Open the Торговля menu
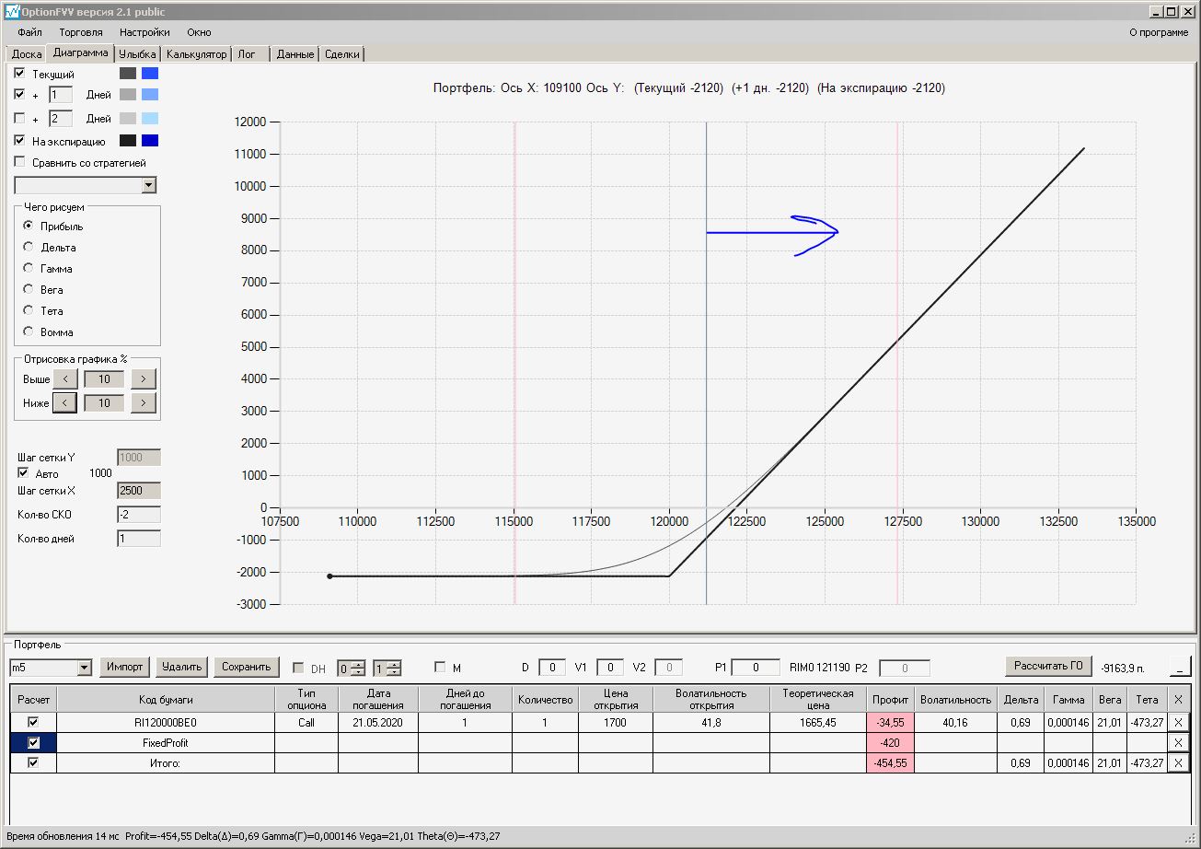 [81, 32]
